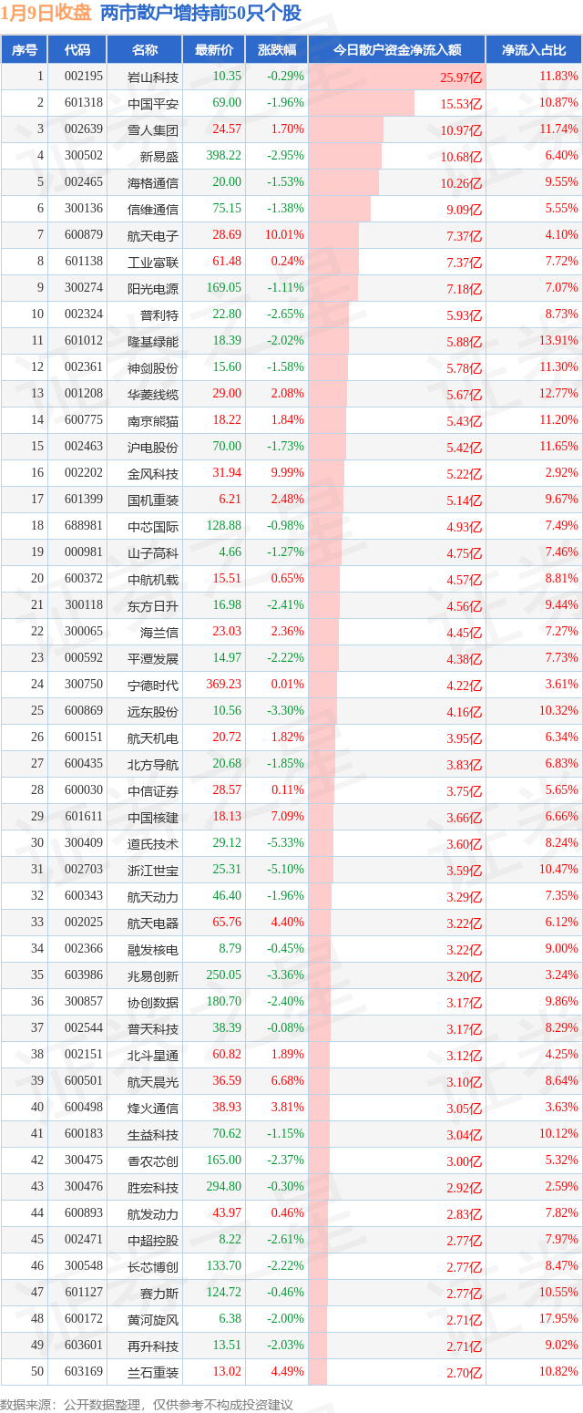Click stock name 协创数据

pos(154,1002)
